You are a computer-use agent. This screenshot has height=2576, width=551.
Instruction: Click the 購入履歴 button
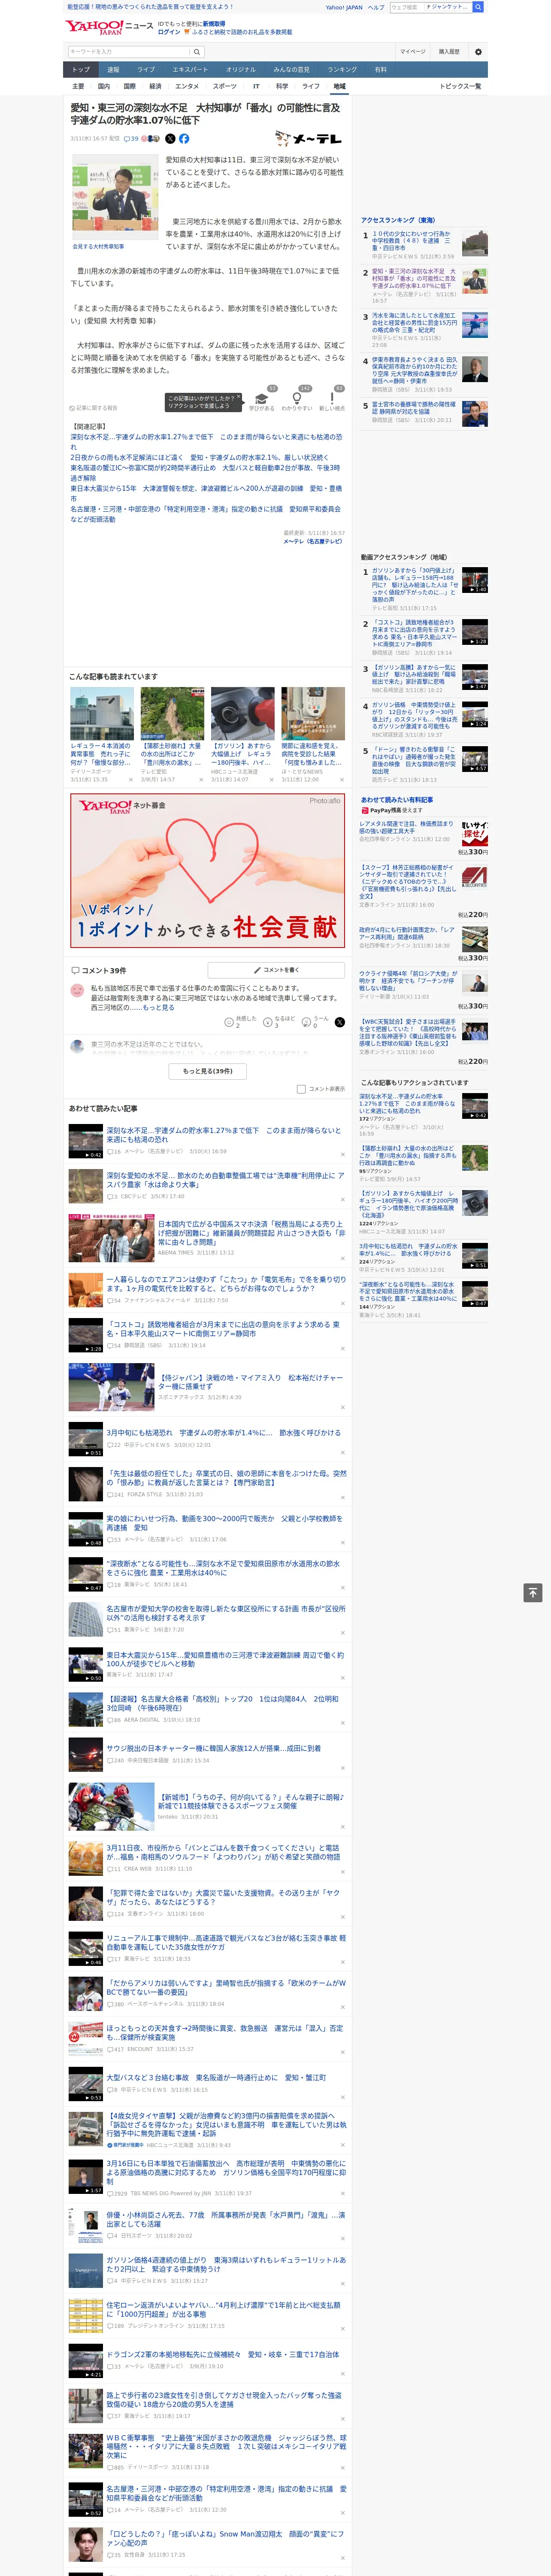click(x=449, y=52)
